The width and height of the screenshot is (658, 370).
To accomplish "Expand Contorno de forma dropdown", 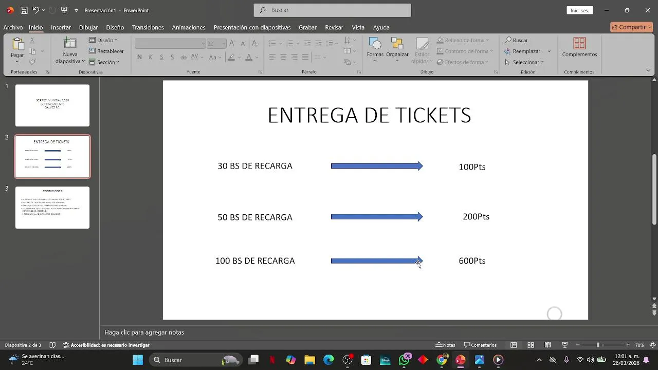I will pos(491,51).
